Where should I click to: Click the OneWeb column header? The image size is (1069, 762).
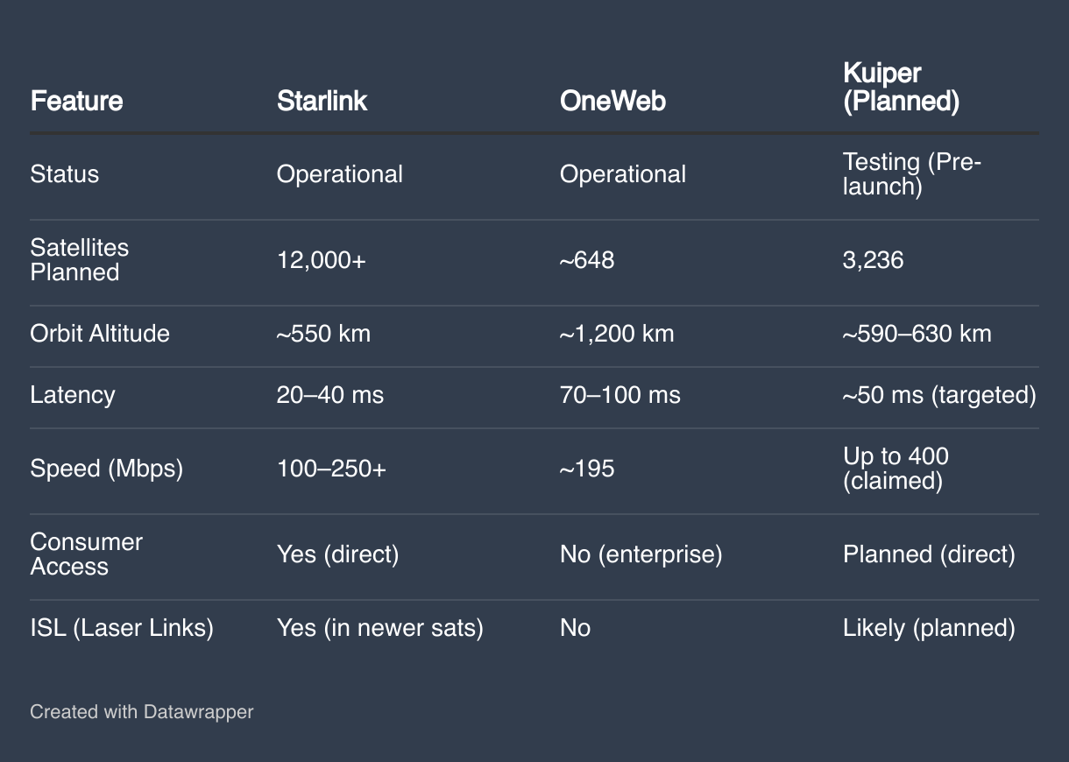(x=612, y=101)
